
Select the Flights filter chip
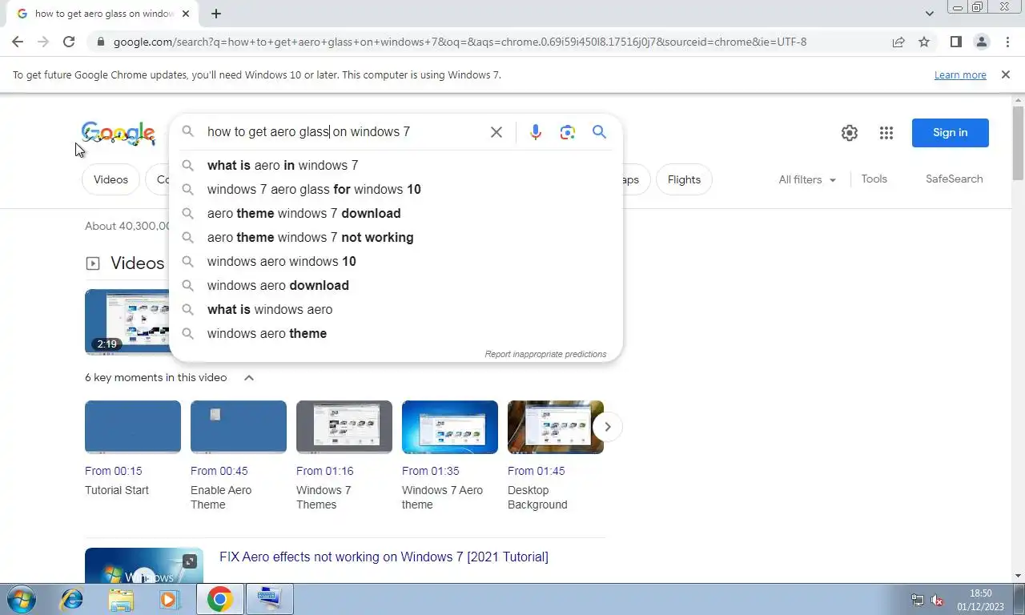(x=684, y=179)
